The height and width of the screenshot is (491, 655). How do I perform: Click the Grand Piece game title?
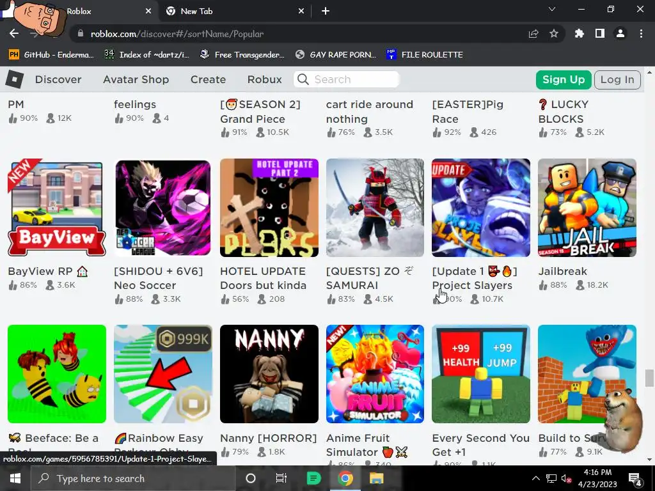[x=260, y=111]
